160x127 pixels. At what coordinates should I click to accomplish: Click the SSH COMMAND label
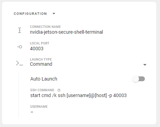click(42, 90)
